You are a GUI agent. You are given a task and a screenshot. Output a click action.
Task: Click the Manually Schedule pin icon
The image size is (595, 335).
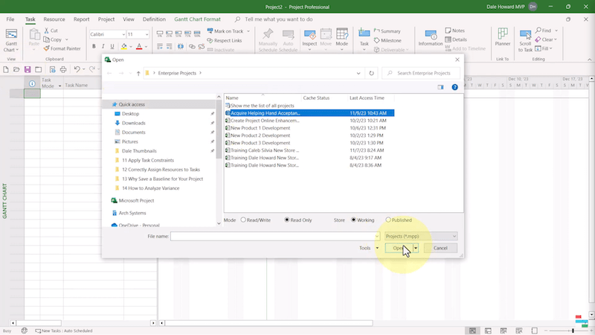click(268, 33)
